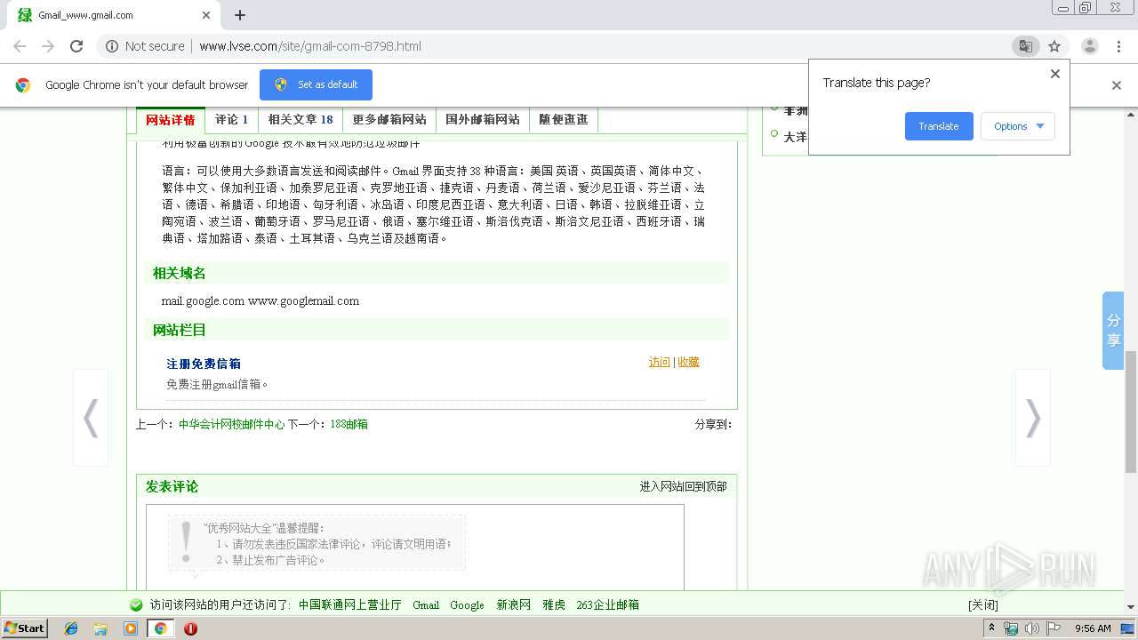Click the 进入网站 link

pos(661,486)
